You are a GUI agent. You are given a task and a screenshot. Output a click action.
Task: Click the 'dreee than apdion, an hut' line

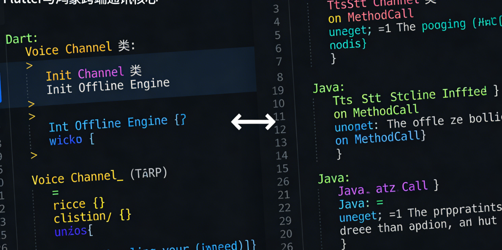pos(418,226)
